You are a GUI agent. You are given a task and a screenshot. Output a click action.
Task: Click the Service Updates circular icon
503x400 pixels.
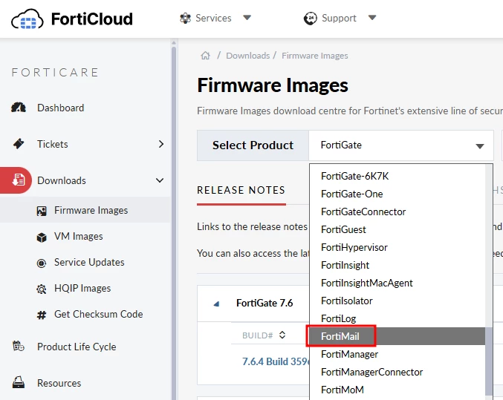[x=42, y=263]
